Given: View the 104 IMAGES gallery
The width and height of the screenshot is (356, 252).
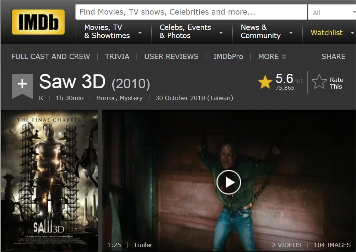Looking at the screenshot, I should (332, 245).
